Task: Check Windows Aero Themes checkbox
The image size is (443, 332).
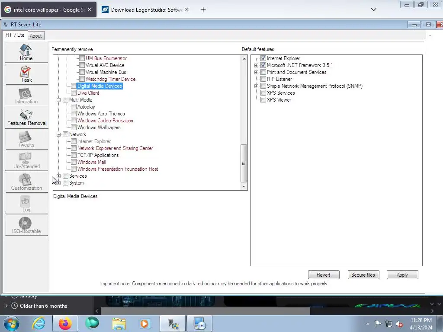Action: [x=74, y=114]
